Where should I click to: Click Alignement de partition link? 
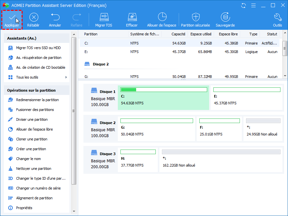34,198
